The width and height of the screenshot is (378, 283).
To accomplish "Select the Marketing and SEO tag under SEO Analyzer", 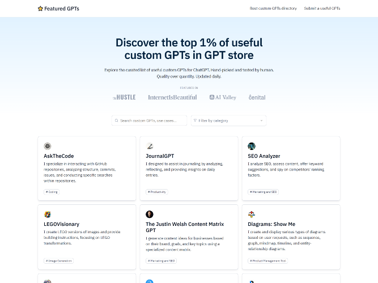I will click(264, 192).
